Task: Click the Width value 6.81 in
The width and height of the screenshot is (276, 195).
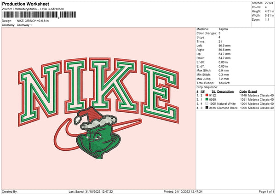Action: pyautogui.click(x=269, y=16)
